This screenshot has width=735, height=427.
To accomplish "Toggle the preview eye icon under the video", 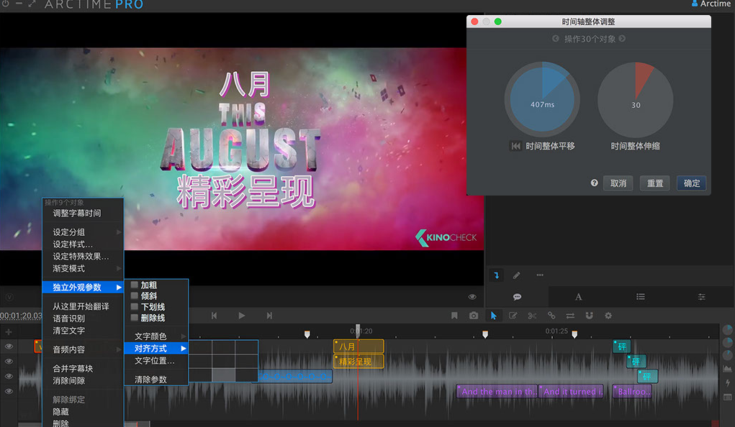I will point(472,297).
